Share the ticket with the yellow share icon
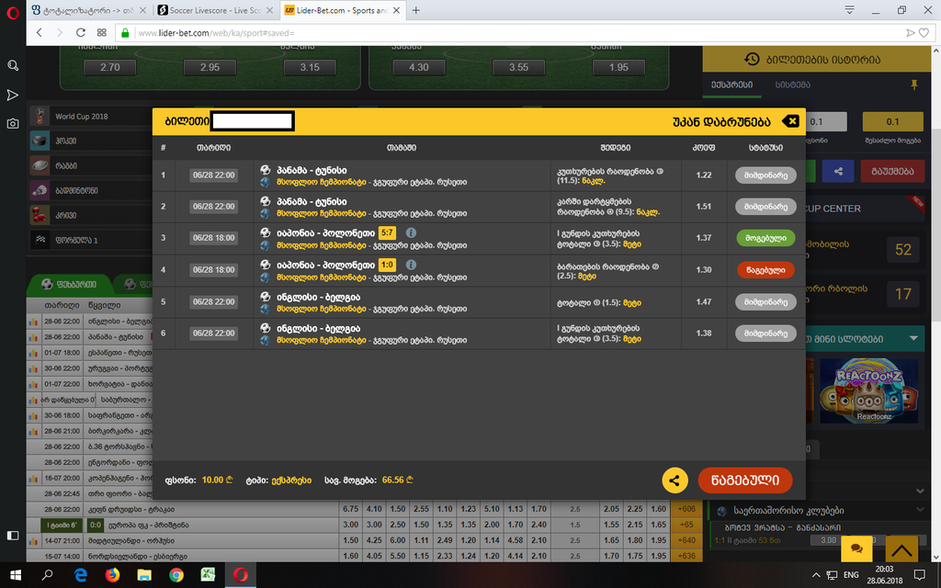Screen dimensions: 941x588 [x=675, y=481]
